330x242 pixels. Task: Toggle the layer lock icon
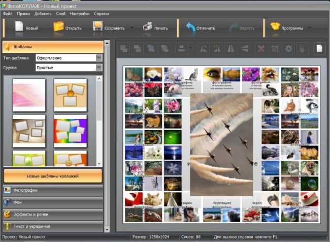coord(302,48)
